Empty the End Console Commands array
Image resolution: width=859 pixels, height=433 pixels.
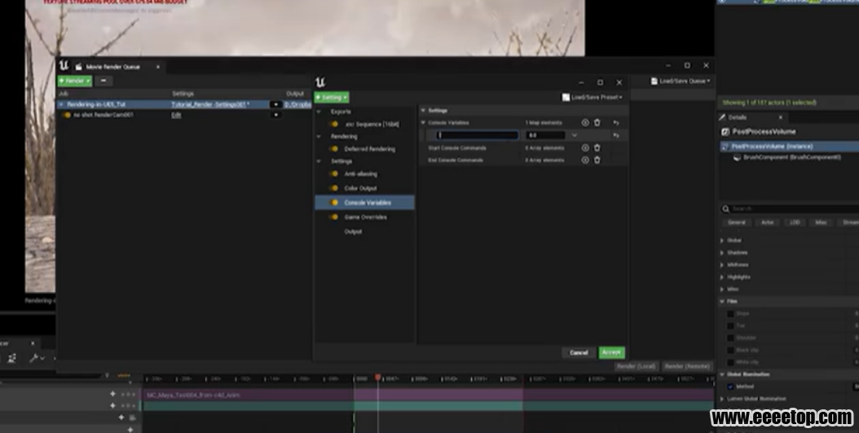(597, 160)
